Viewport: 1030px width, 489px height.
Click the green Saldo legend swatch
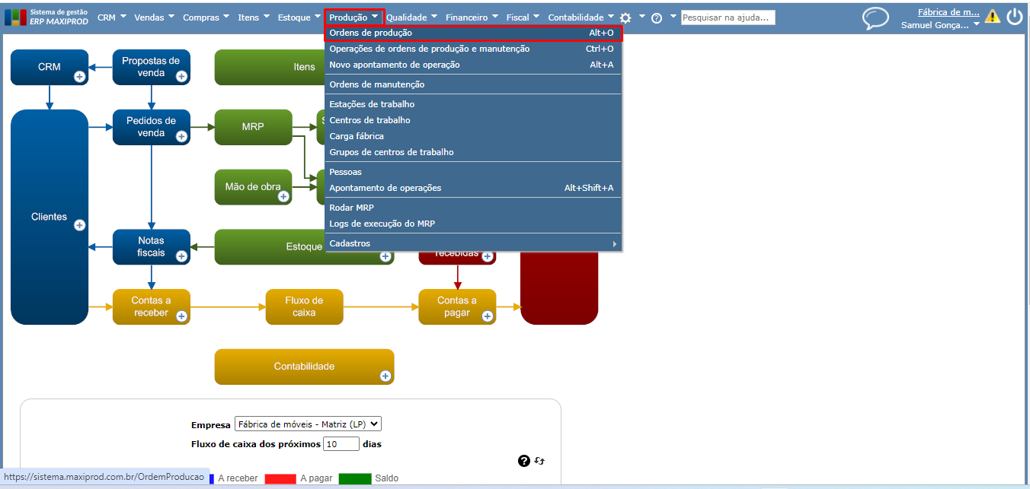tap(355, 478)
